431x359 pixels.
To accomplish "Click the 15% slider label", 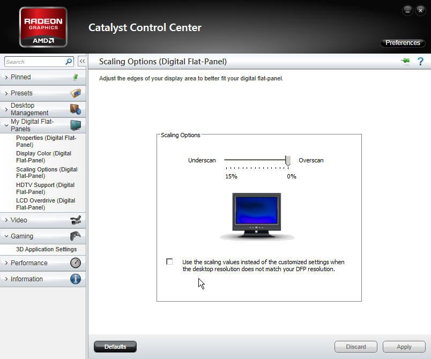I will tap(231, 176).
